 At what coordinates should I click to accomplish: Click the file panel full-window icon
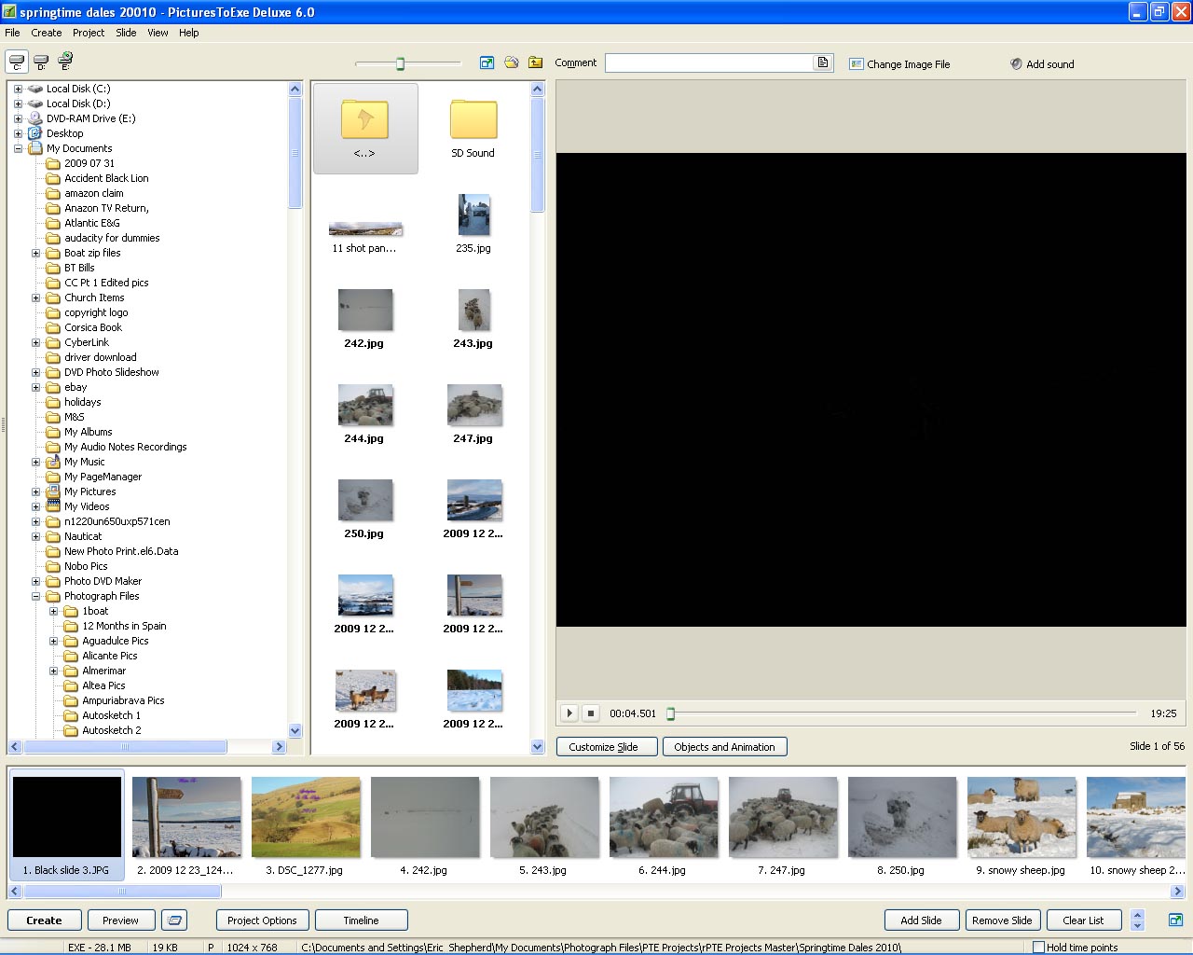click(487, 62)
